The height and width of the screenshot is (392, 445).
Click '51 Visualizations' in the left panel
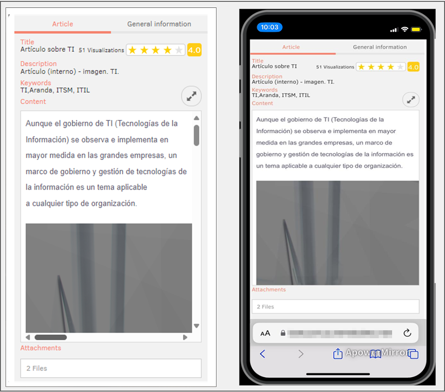(x=101, y=50)
